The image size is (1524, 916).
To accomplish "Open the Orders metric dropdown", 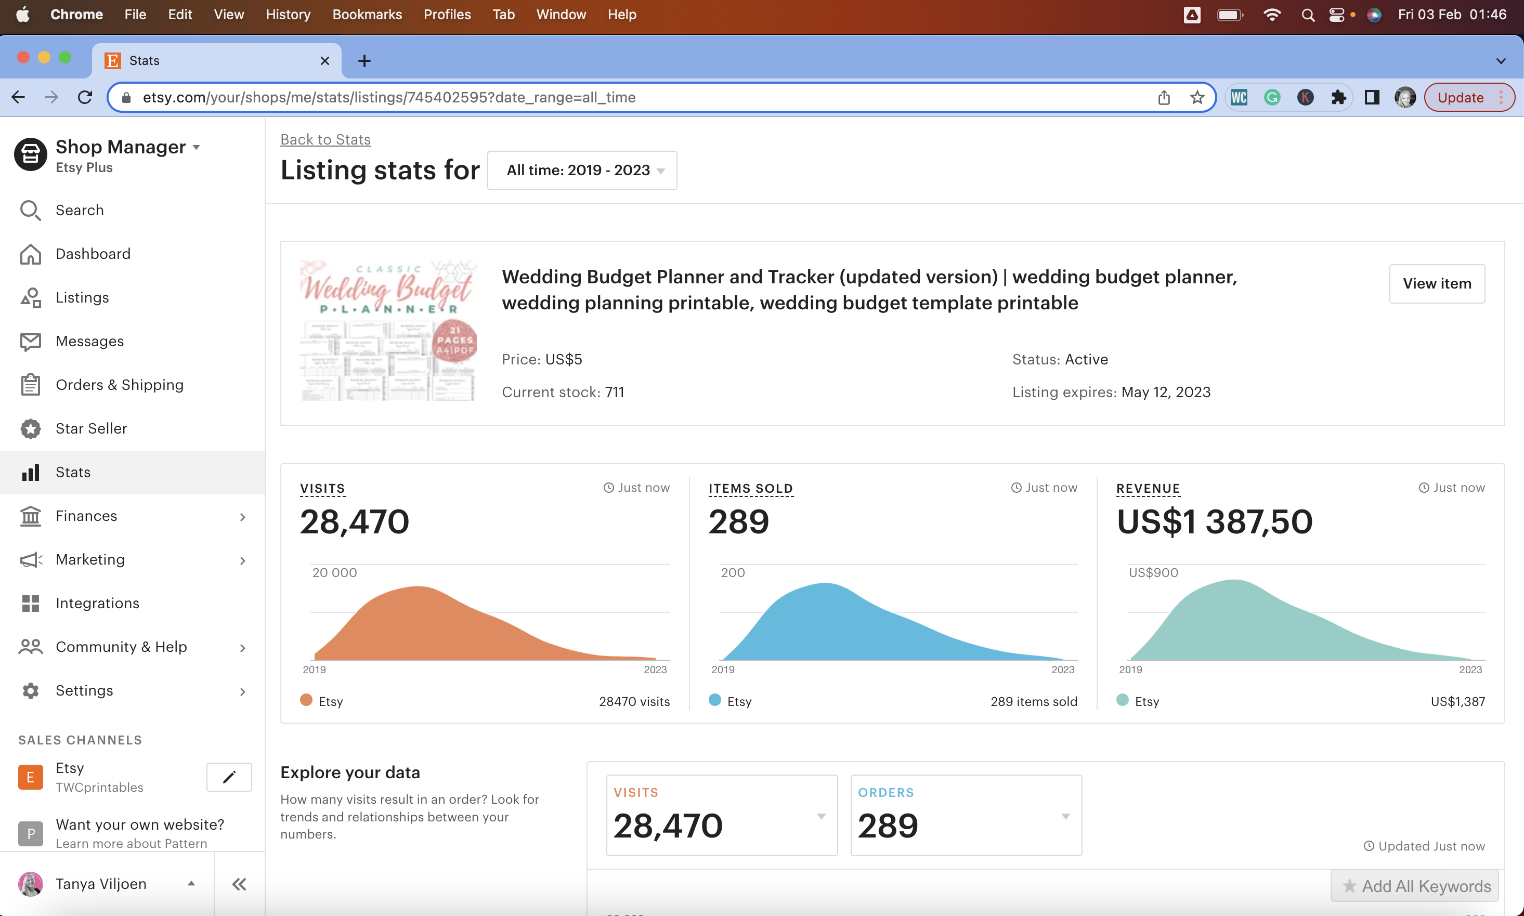I will [1065, 816].
